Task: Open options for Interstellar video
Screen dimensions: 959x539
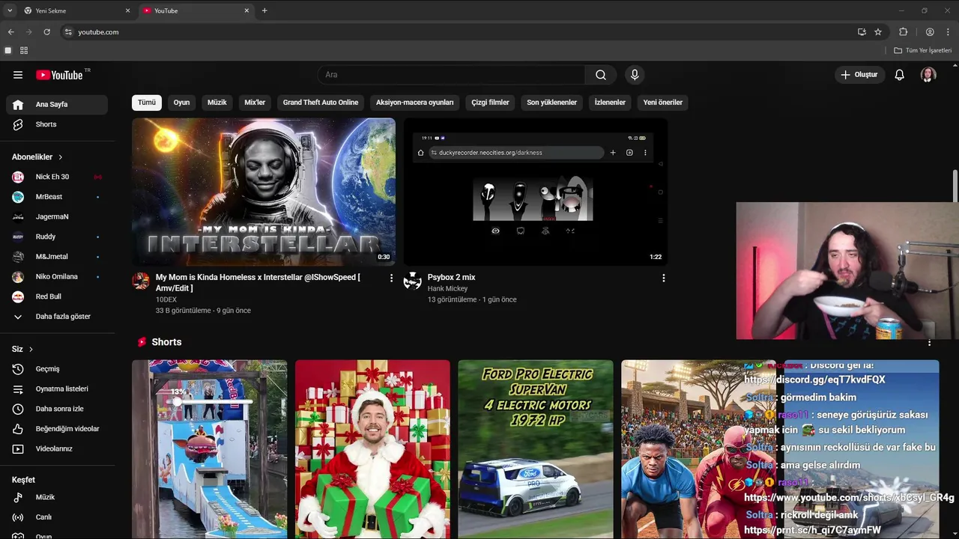Action: (391, 278)
